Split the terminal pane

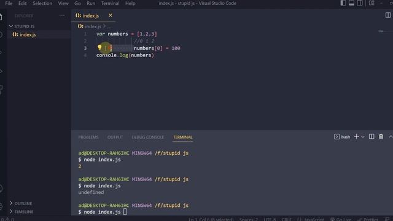click(x=372, y=136)
